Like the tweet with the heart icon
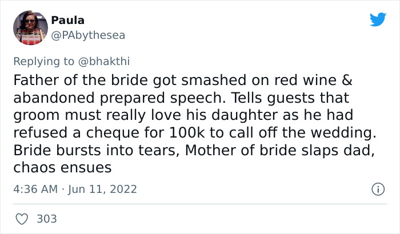Screen dimensions: 400x234 pos(23,219)
